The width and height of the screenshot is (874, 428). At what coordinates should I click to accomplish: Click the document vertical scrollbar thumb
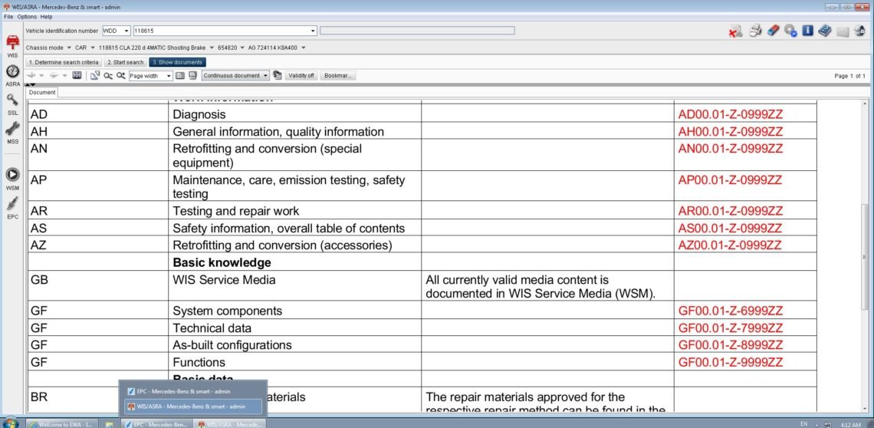(x=865, y=257)
